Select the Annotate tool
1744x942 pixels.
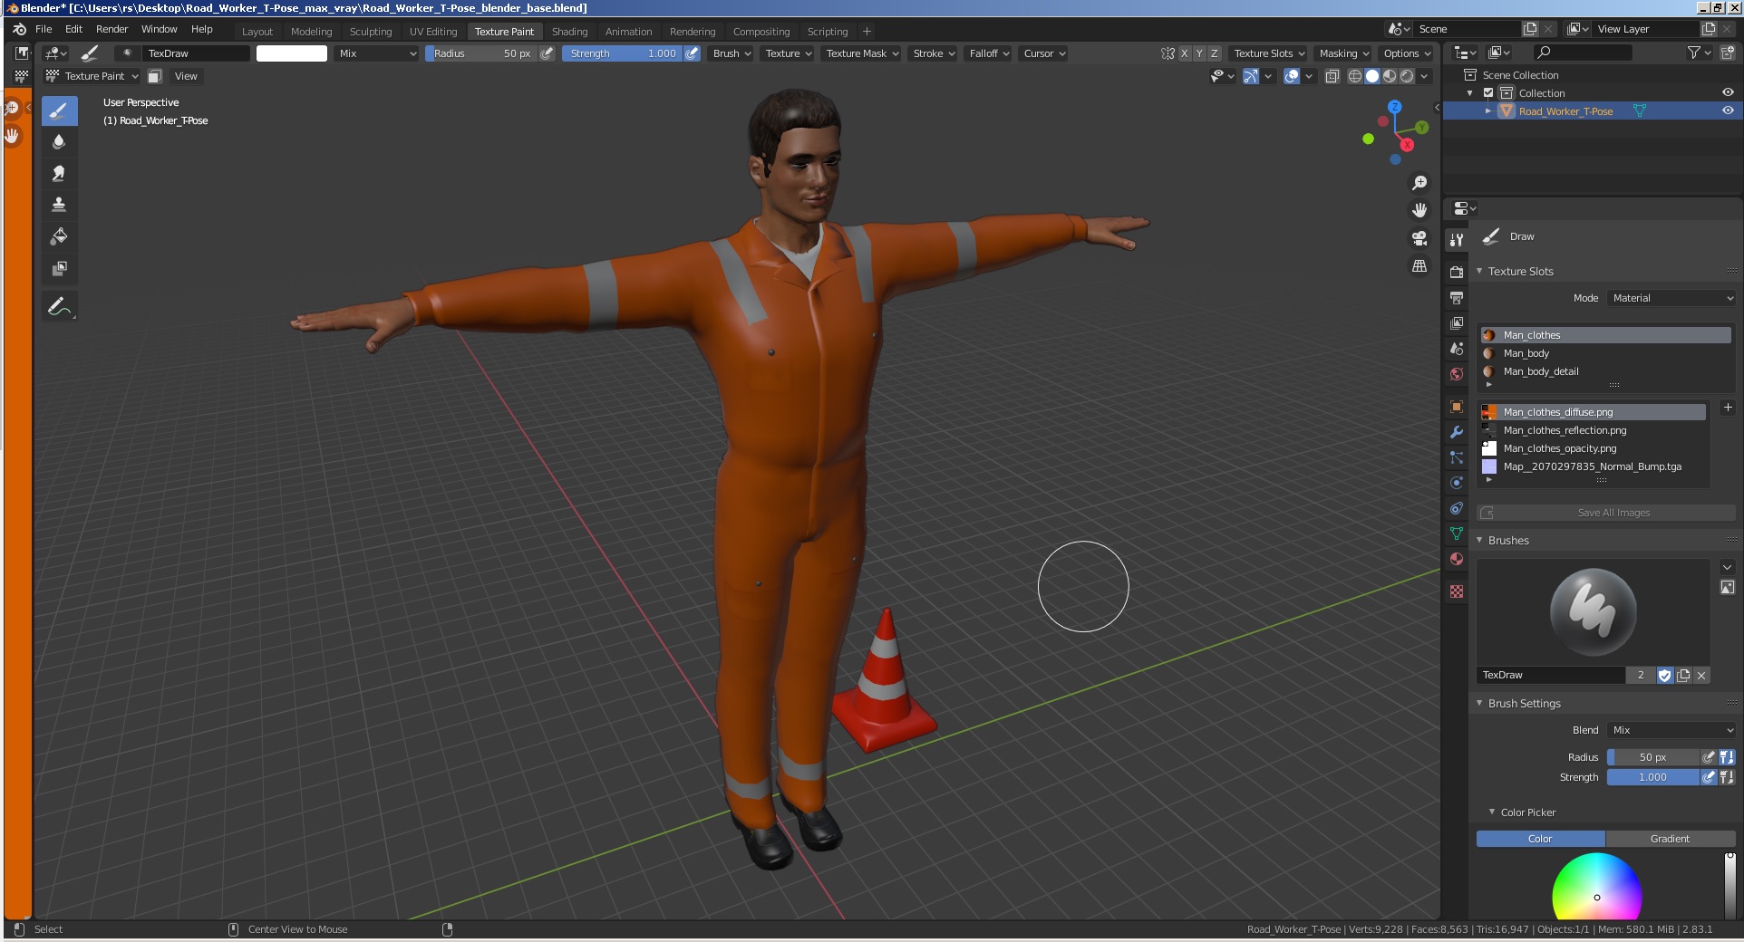pos(59,306)
